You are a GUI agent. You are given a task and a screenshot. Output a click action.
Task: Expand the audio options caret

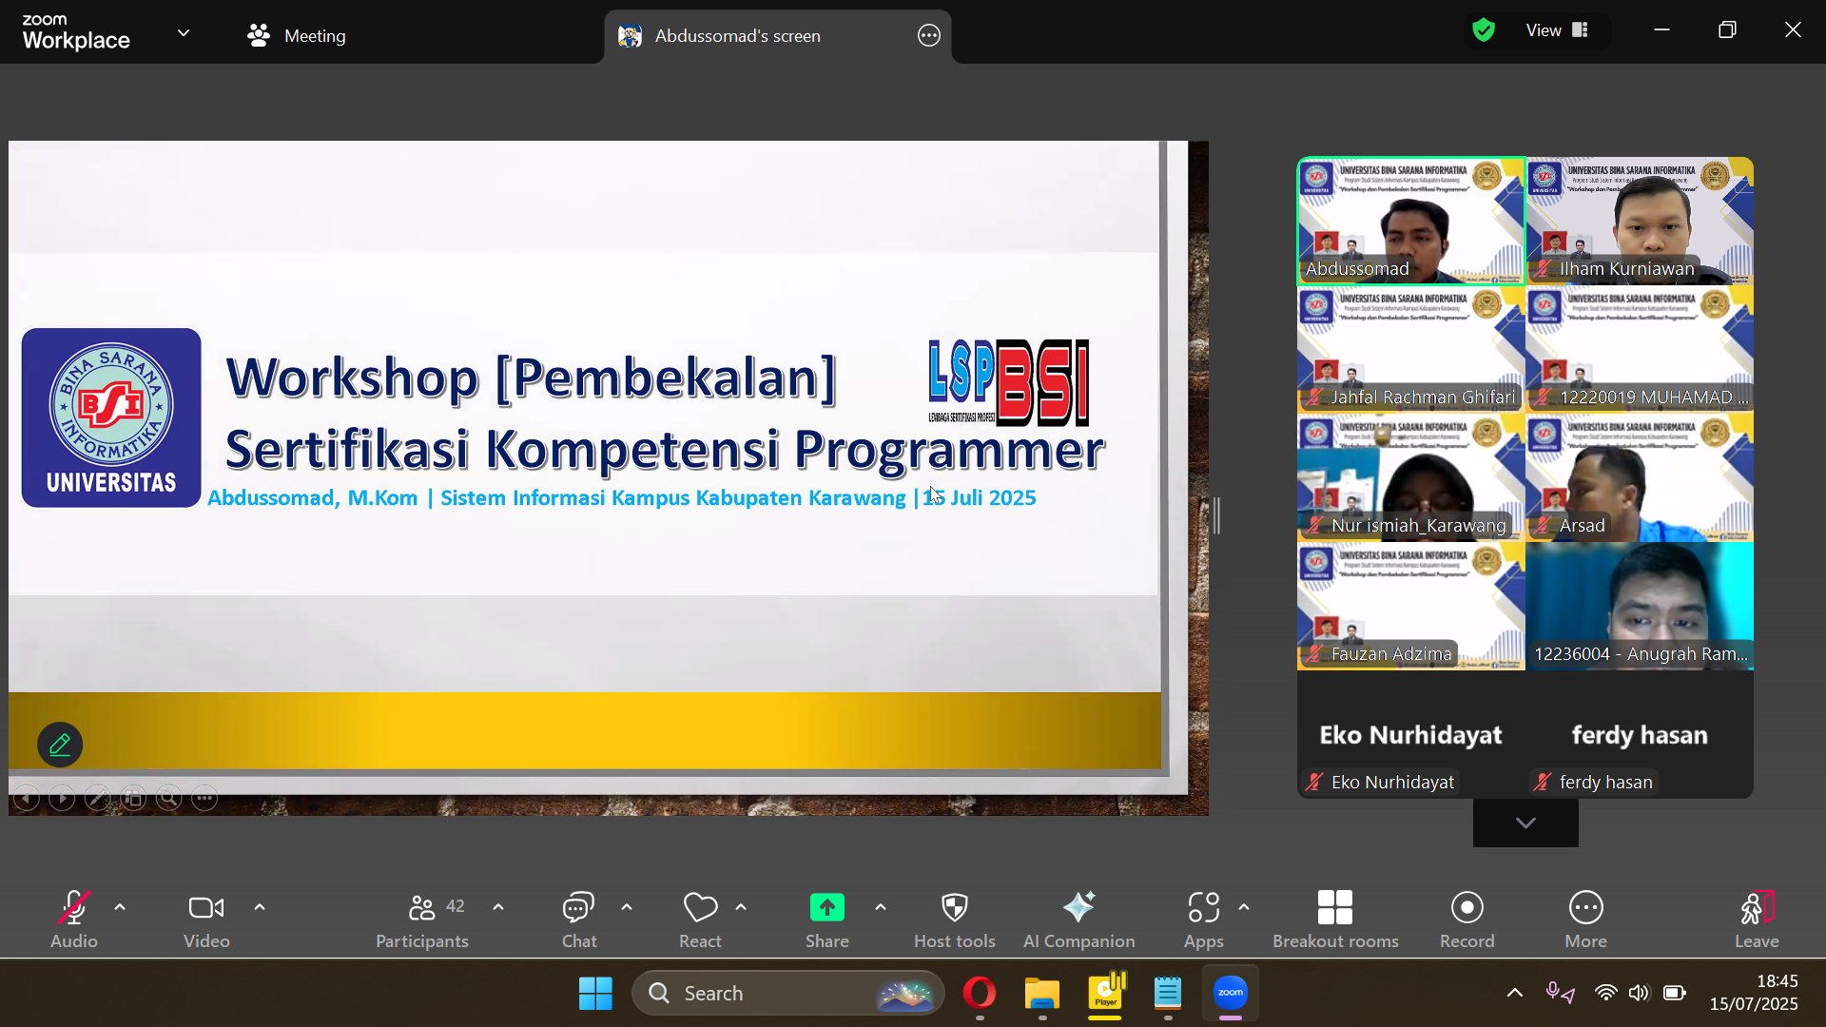pos(120,907)
